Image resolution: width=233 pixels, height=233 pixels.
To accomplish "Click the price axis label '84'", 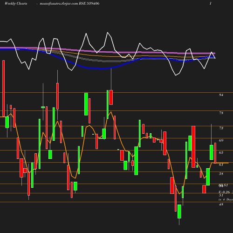I will click(x=221, y=95).
